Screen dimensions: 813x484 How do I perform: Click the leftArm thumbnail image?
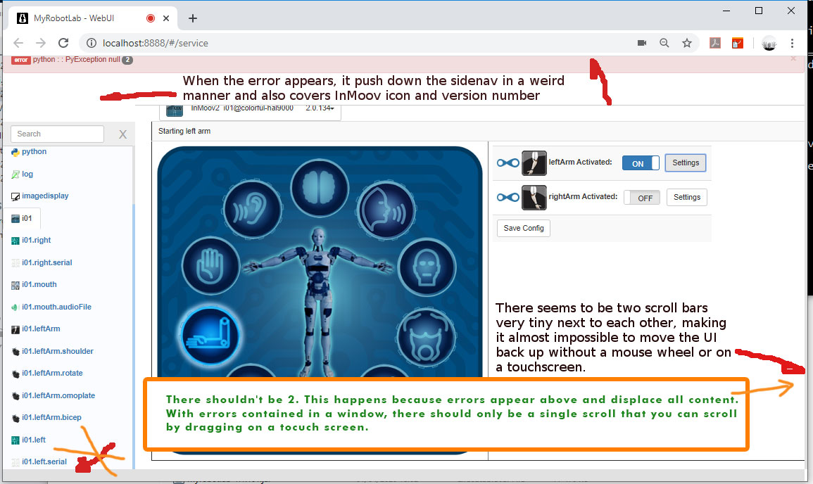click(534, 163)
